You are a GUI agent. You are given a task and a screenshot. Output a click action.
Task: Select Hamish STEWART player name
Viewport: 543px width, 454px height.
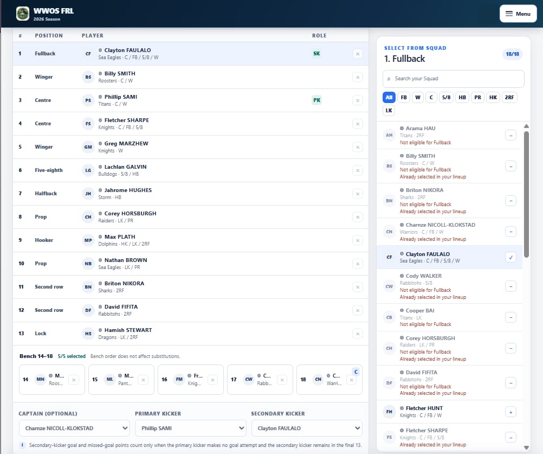pos(128,330)
